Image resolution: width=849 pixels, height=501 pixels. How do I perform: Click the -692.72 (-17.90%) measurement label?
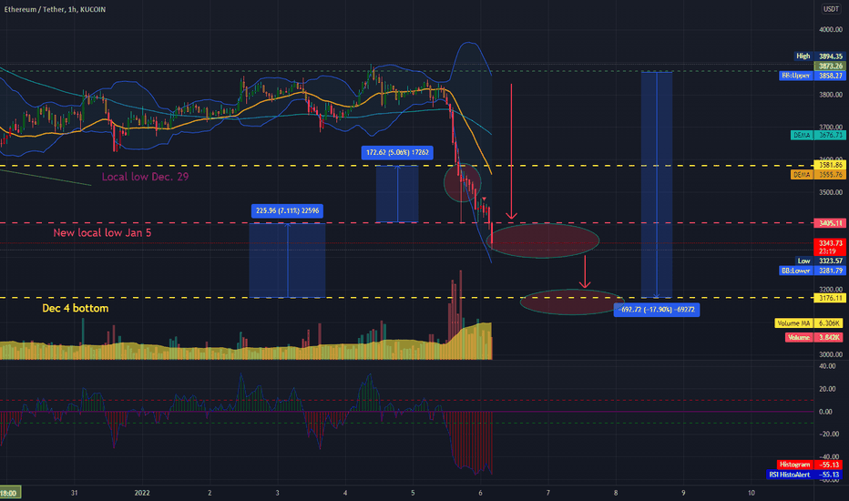[x=657, y=310]
